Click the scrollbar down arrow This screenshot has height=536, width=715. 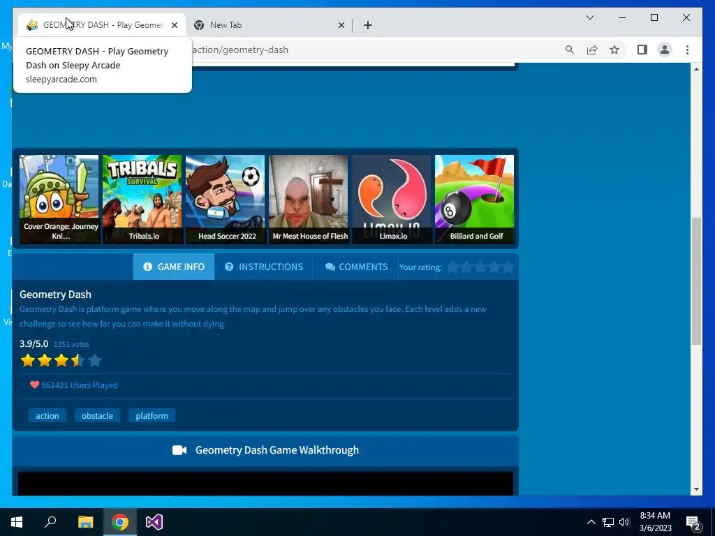tap(696, 489)
